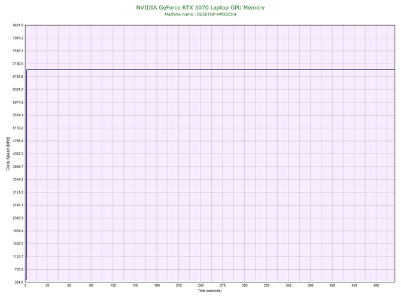Select the 8401.0 clock speed tick label
The width and height of the screenshot is (401, 301).
click(x=18, y=25)
